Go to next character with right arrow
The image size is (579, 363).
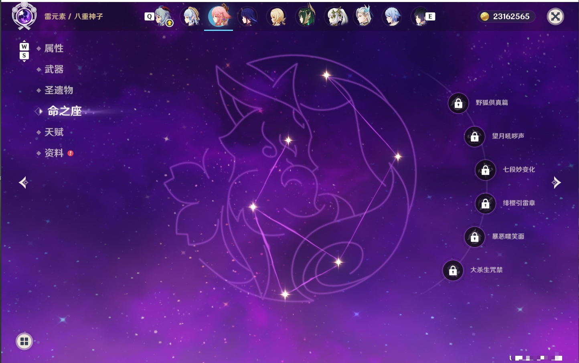click(x=556, y=183)
